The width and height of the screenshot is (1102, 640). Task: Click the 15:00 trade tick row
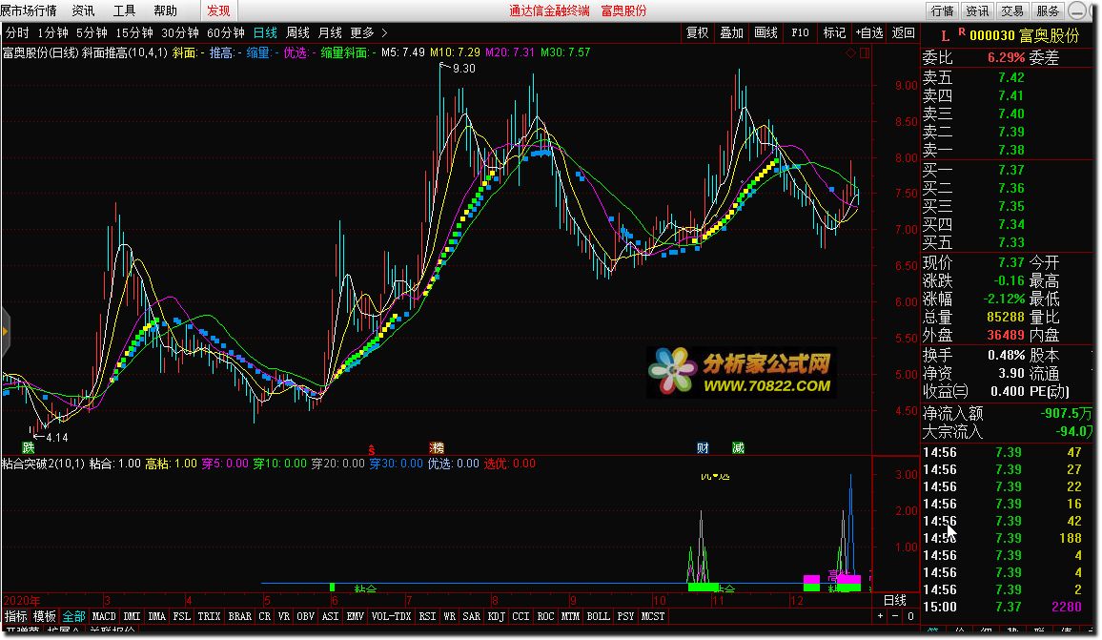(1007, 607)
